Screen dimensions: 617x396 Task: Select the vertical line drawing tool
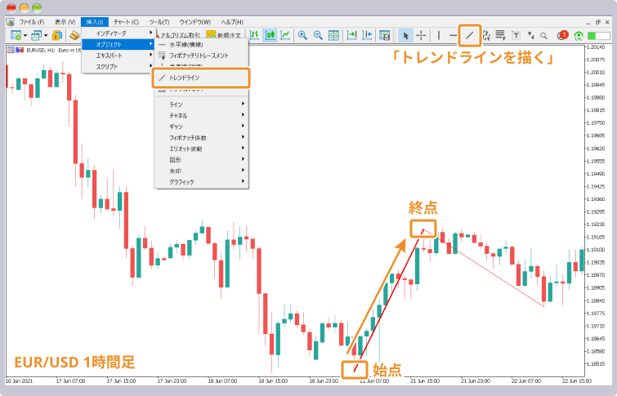pyautogui.click(x=439, y=35)
